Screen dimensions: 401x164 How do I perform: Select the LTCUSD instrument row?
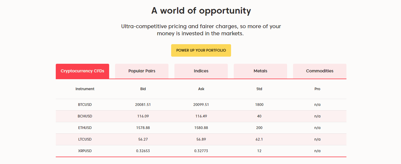coord(201,139)
